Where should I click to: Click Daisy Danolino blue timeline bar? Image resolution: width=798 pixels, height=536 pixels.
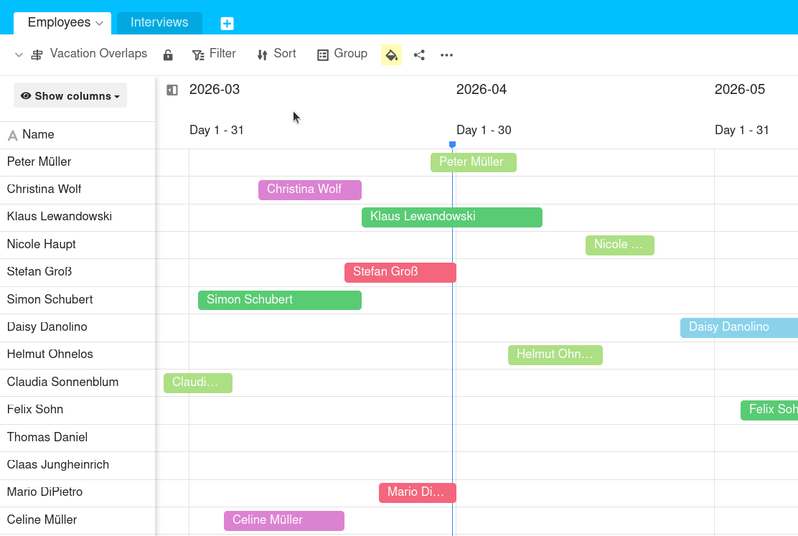pos(738,327)
